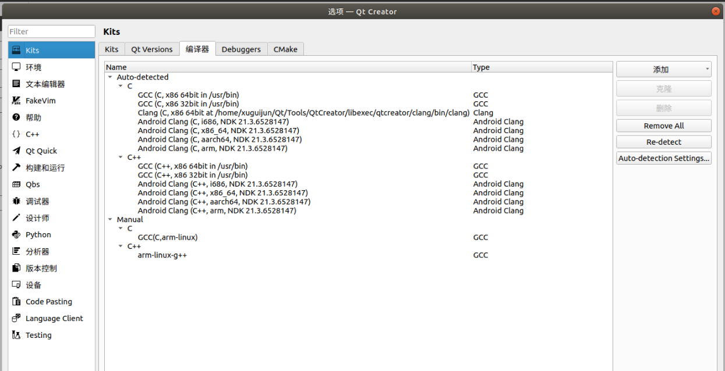Screen dimensions: 725x371
Task: Select the FakeVim settings category
Action: (35, 101)
